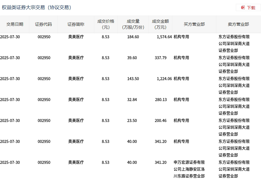Select the amount cell 337.79

coord(160,58)
